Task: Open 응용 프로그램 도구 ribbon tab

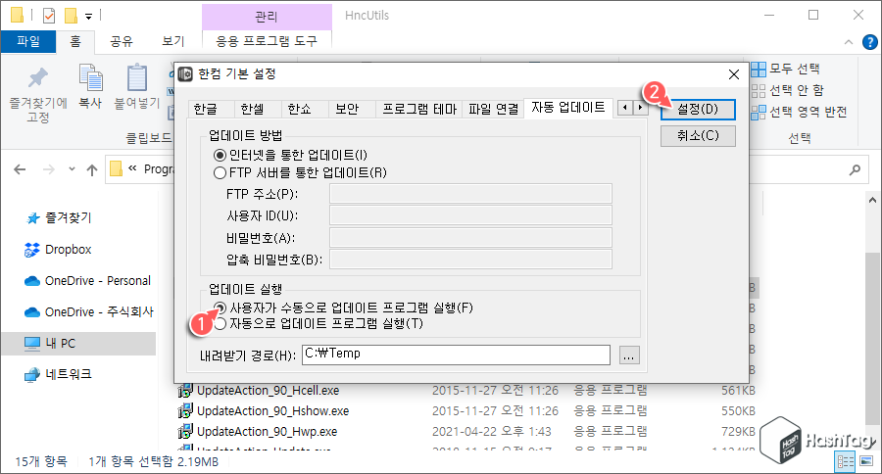Action: click(x=267, y=41)
